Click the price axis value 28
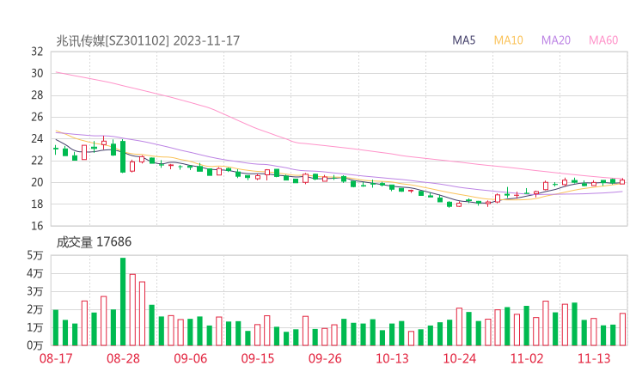The image size is (636, 378). (37, 95)
